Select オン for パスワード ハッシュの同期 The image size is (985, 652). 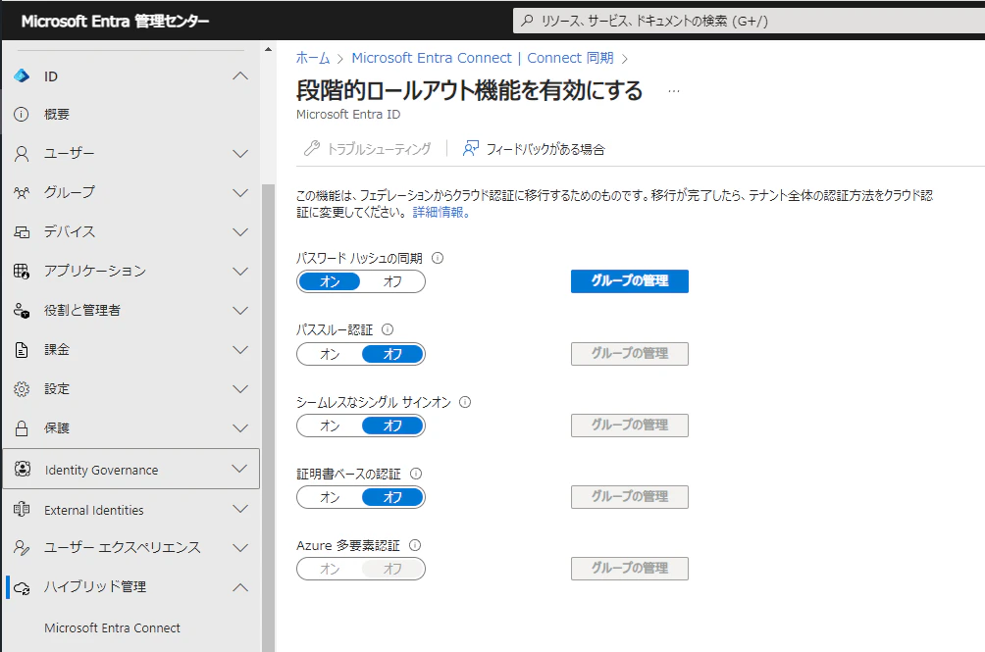[x=330, y=281]
